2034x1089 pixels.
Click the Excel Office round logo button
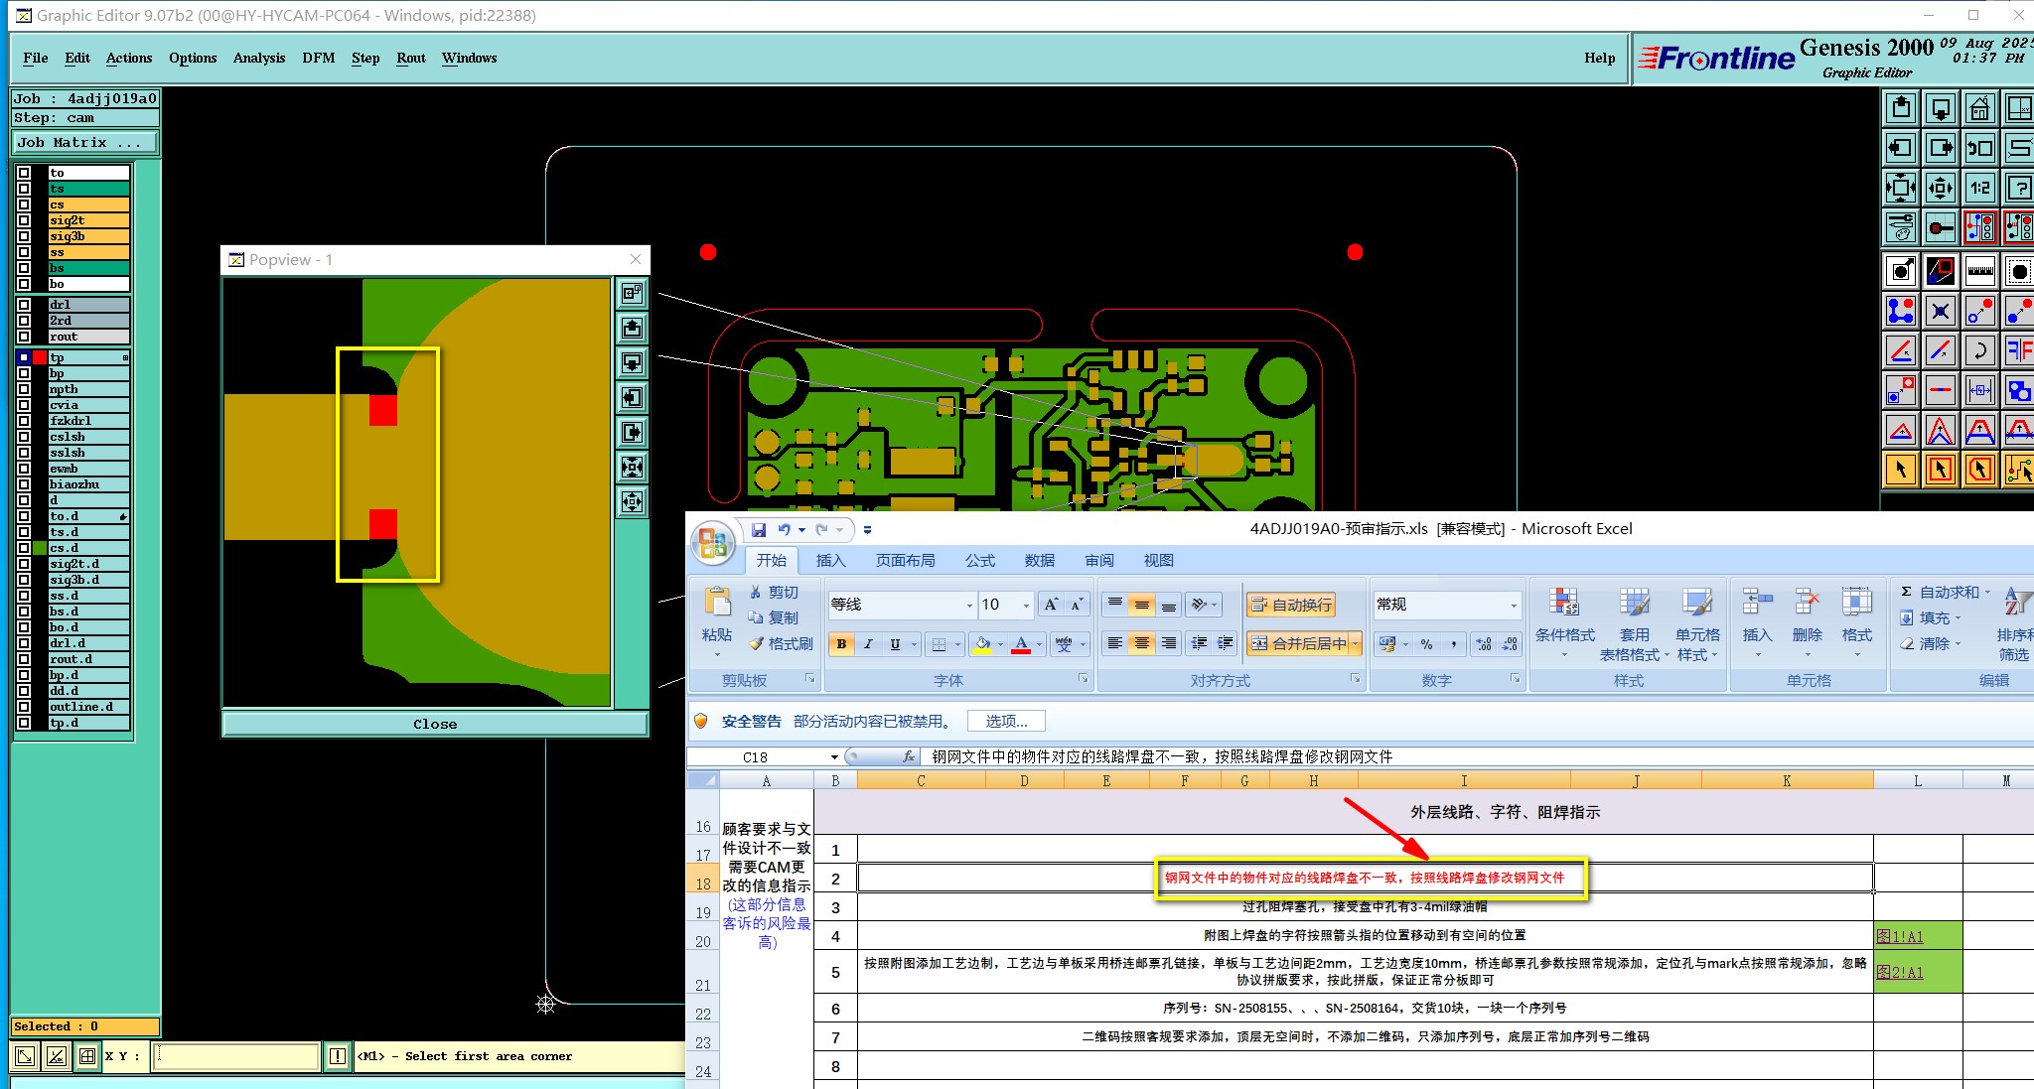(x=712, y=542)
